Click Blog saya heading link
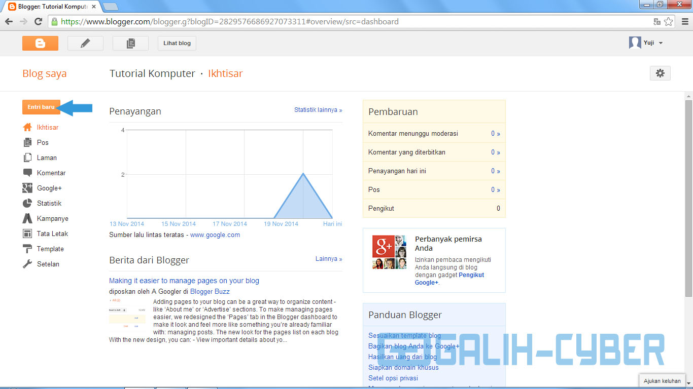This screenshot has height=389, width=693. coord(45,73)
